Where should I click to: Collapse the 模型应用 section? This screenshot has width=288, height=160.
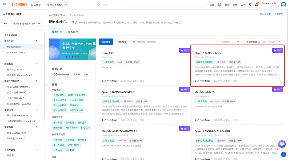point(37,110)
